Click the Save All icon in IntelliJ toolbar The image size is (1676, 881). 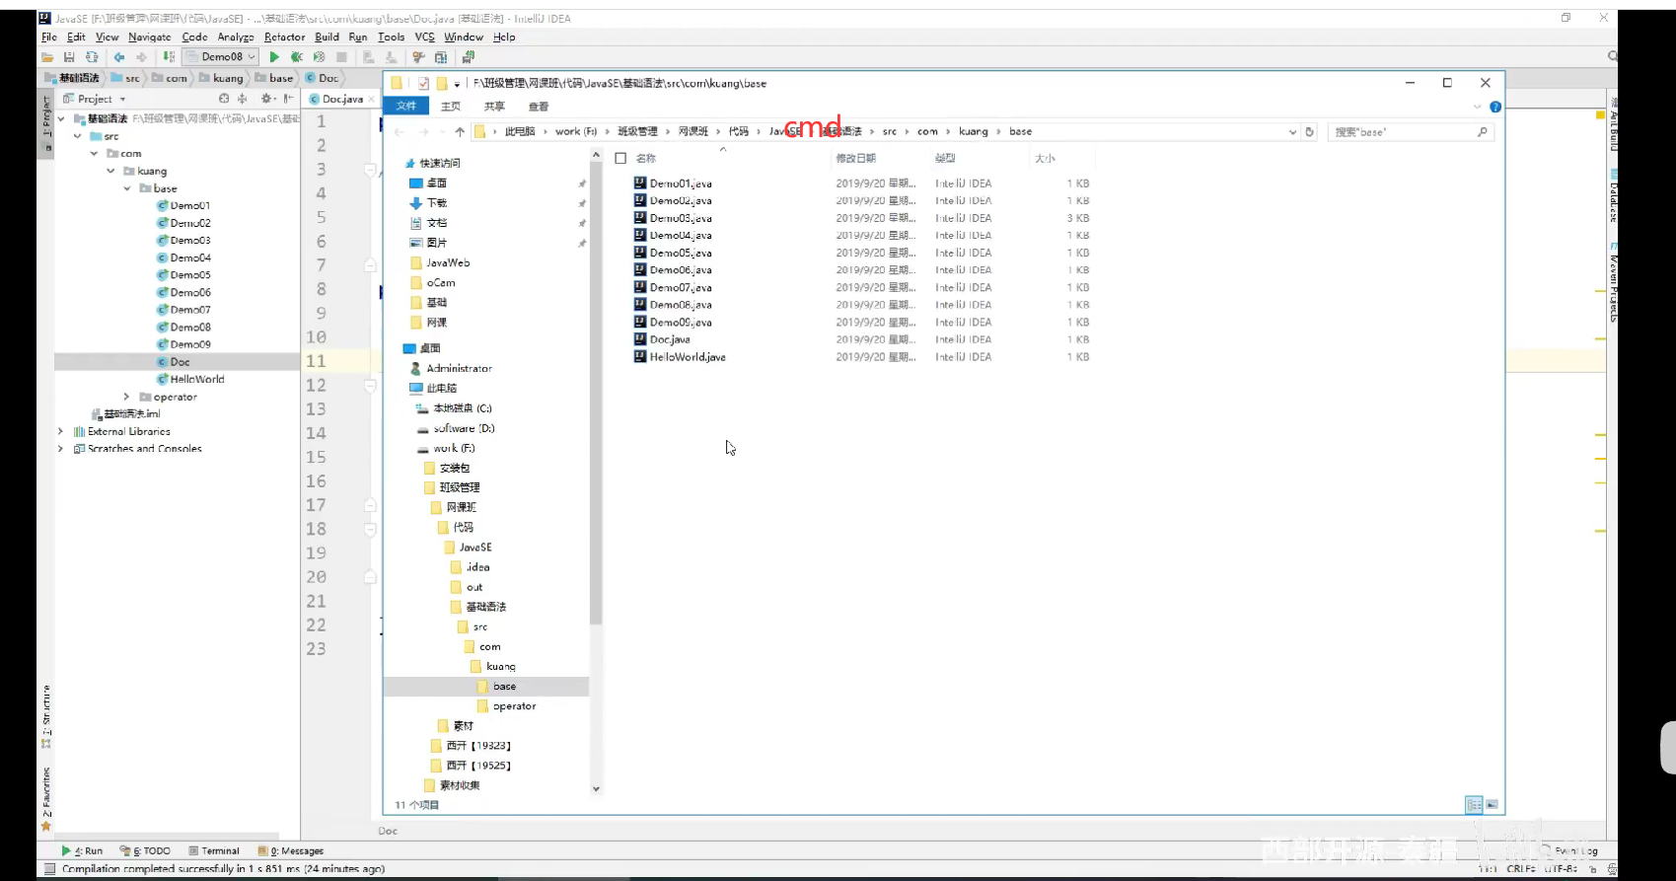pyautogui.click(x=69, y=57)
